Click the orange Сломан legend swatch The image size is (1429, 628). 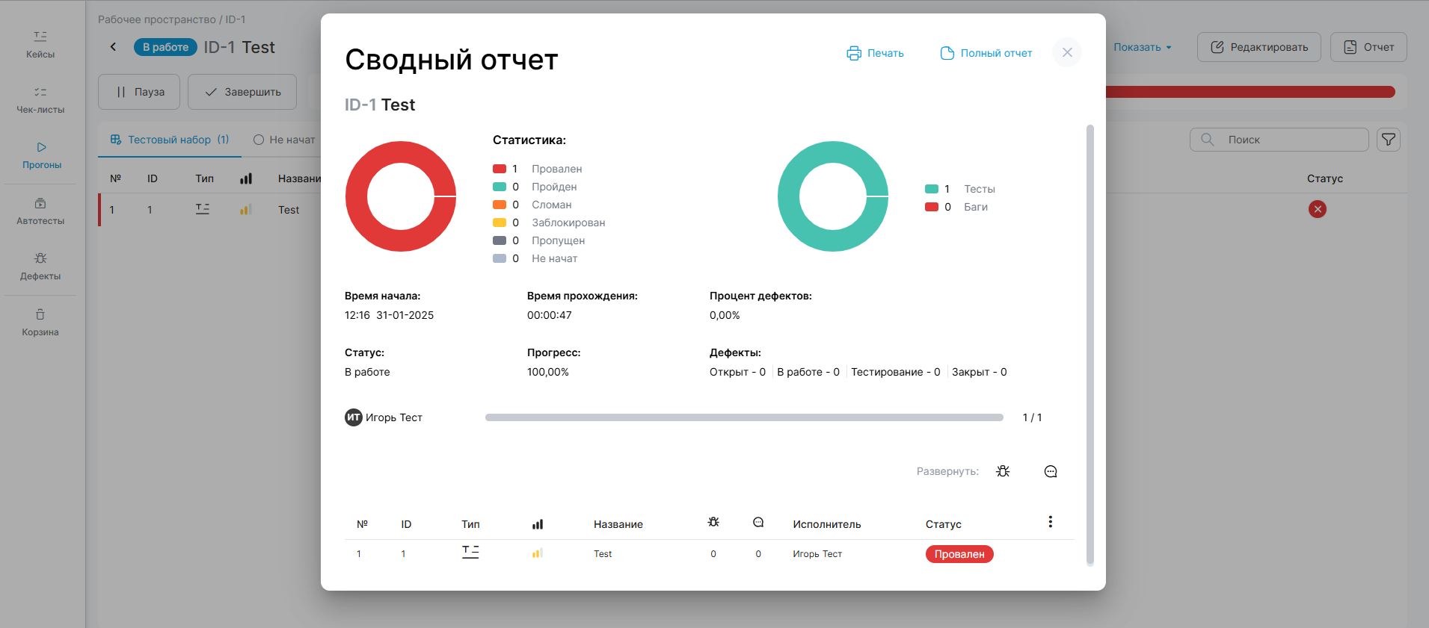coord(500,205)
